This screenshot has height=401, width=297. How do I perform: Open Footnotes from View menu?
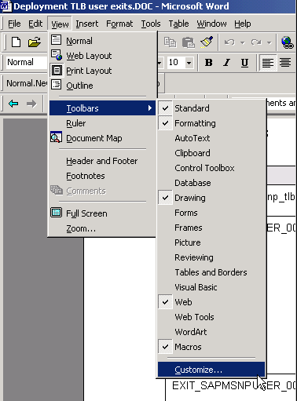103,176
